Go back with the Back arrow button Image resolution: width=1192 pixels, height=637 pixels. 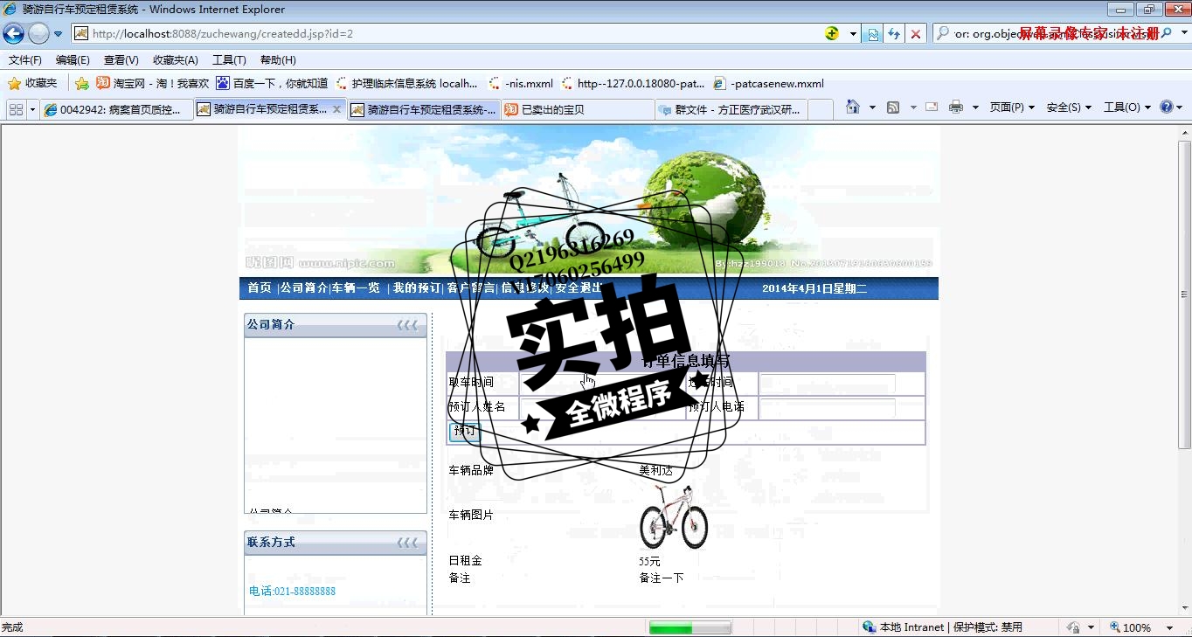point(14,34)
